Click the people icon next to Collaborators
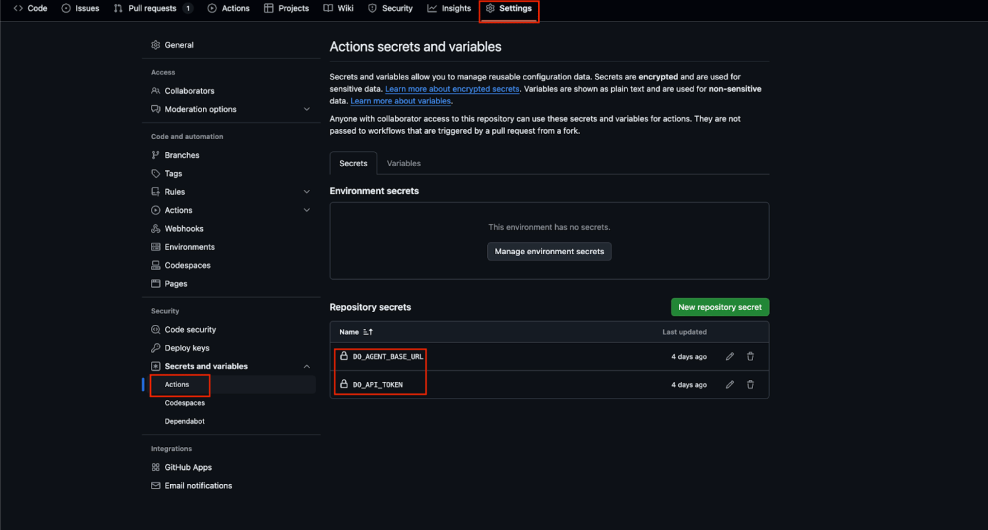The height and width of the screenshot is (530, 988). [156, 91]
